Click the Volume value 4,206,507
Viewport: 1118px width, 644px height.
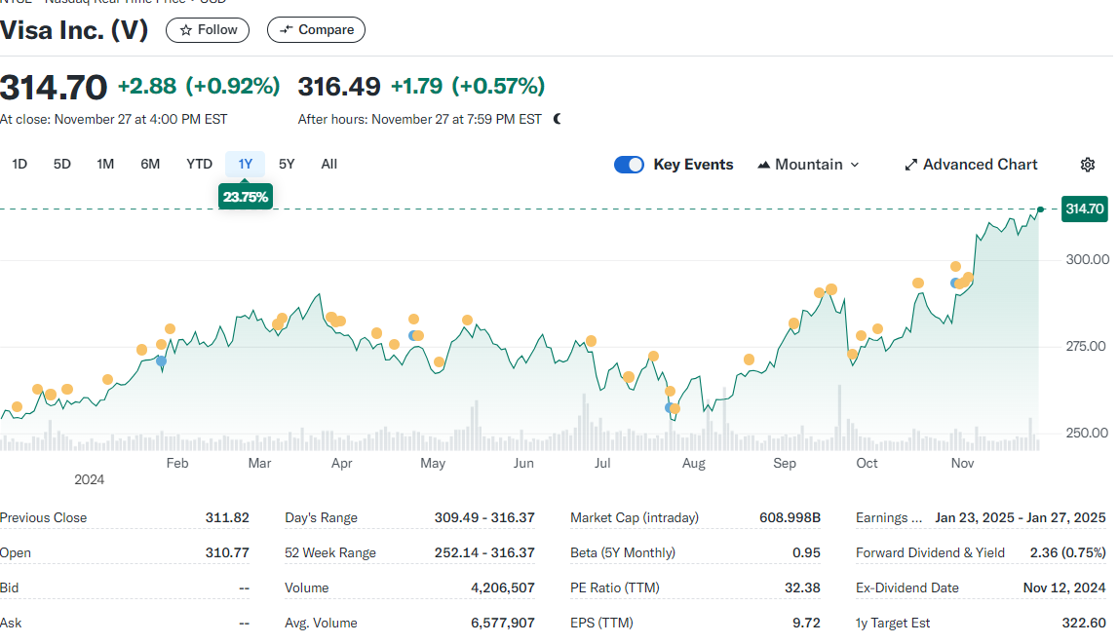tap(503, 587)
